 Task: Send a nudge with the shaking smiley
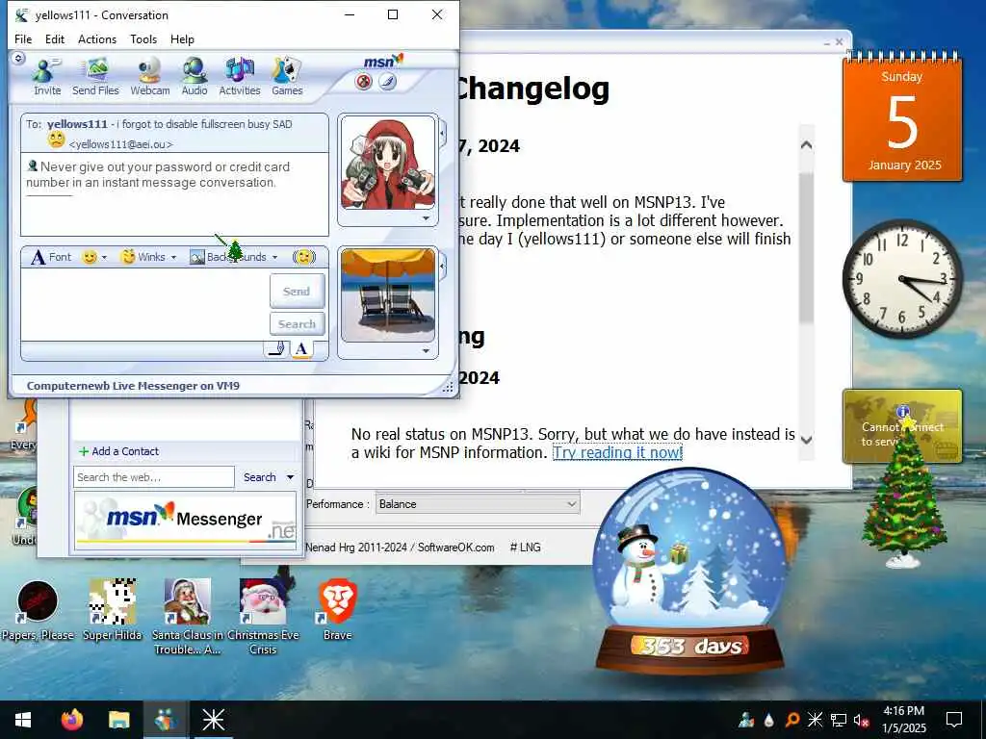(x=303, y=257)
